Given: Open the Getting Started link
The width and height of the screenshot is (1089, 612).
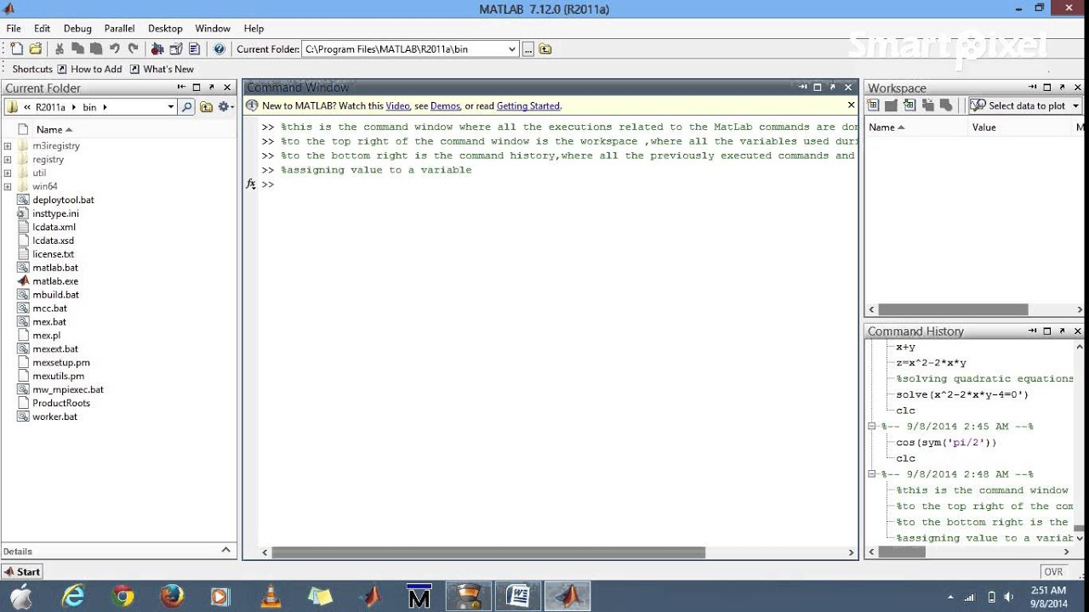Looking at the screenshot, I should [x=528, y=106].
